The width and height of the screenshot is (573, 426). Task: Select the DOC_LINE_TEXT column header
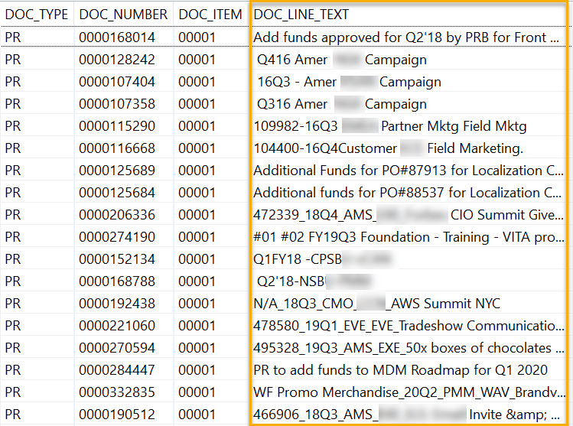[x=301, y=15]
